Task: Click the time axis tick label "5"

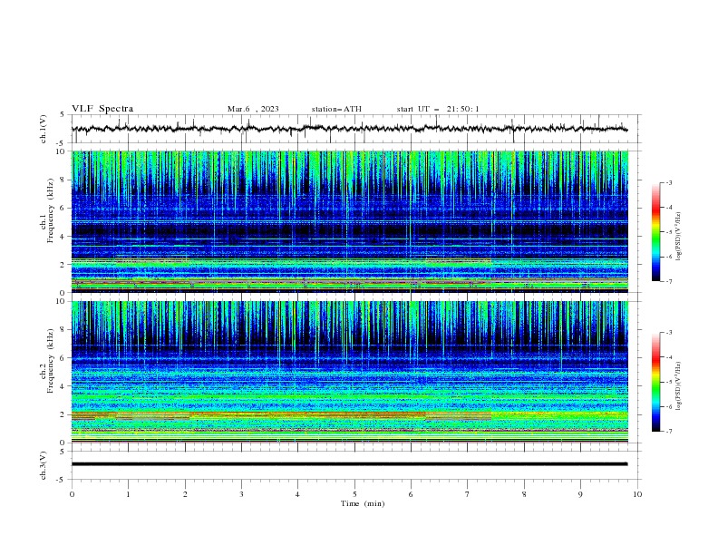Action: pos(354,494)
